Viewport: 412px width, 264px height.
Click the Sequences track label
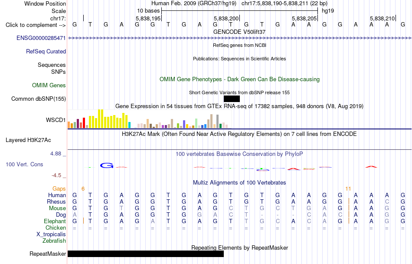52,65
